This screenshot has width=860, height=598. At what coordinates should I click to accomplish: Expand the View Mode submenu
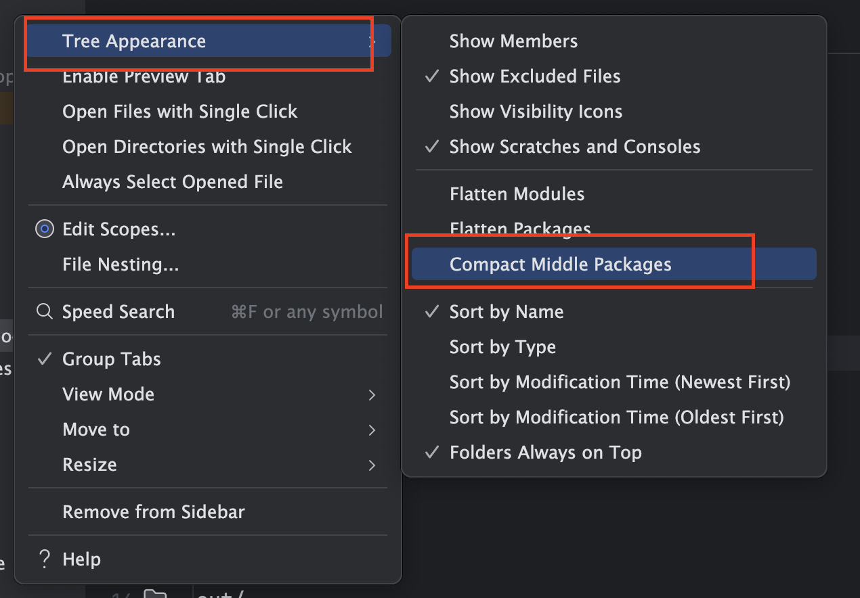108,394
